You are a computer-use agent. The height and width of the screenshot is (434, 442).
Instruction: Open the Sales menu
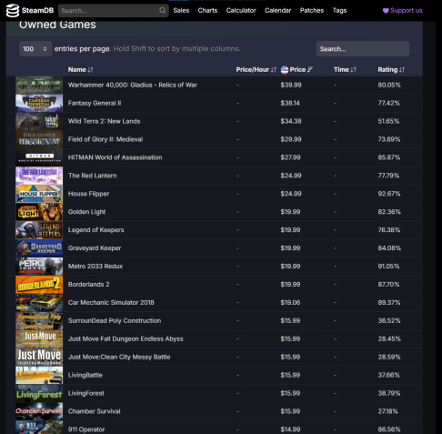coord(181,11)
